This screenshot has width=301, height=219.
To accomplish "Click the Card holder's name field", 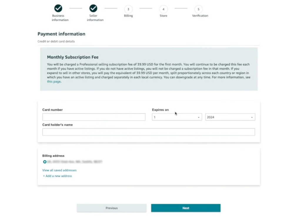I will coord(148,132).
